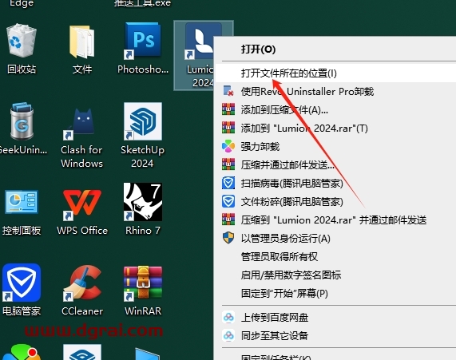Image resolution: width=456 pixels, height=360 pixels.
Task: Choose 启用/禁用数字签名图标 entry
Action: tap(335, 275)
